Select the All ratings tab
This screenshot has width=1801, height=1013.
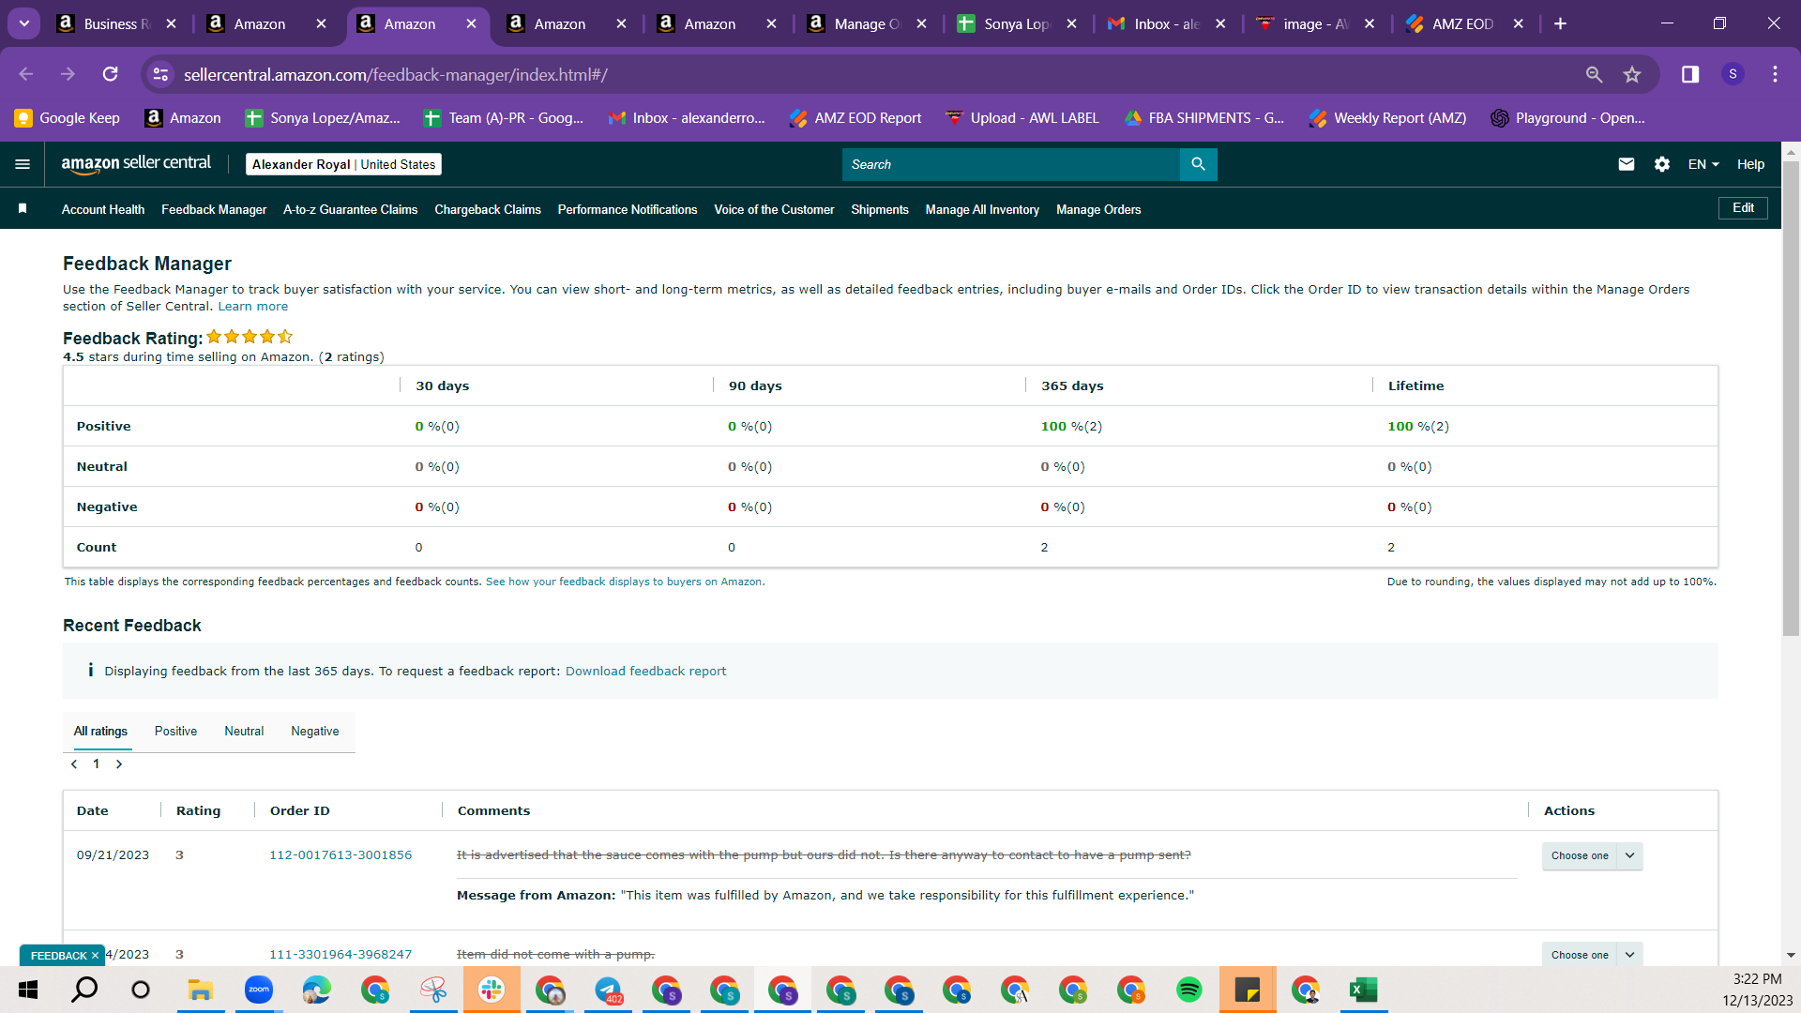pyautogui.click(x=100, y=732)
